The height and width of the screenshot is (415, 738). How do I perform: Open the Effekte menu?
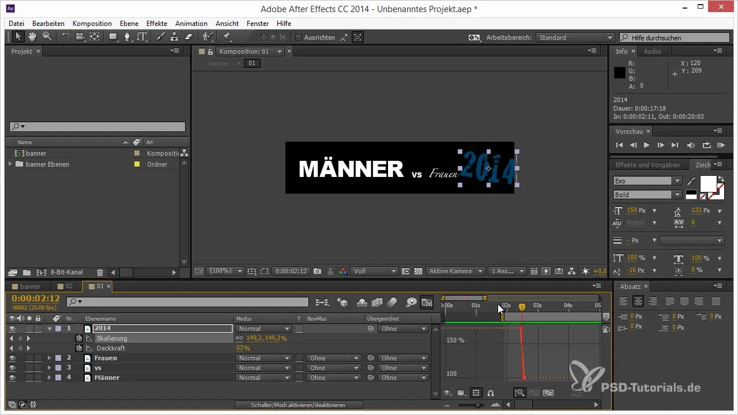157,24
